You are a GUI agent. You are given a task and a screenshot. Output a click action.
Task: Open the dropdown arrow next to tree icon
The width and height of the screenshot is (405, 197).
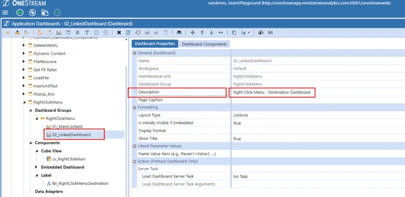click(x=248, y=32)
